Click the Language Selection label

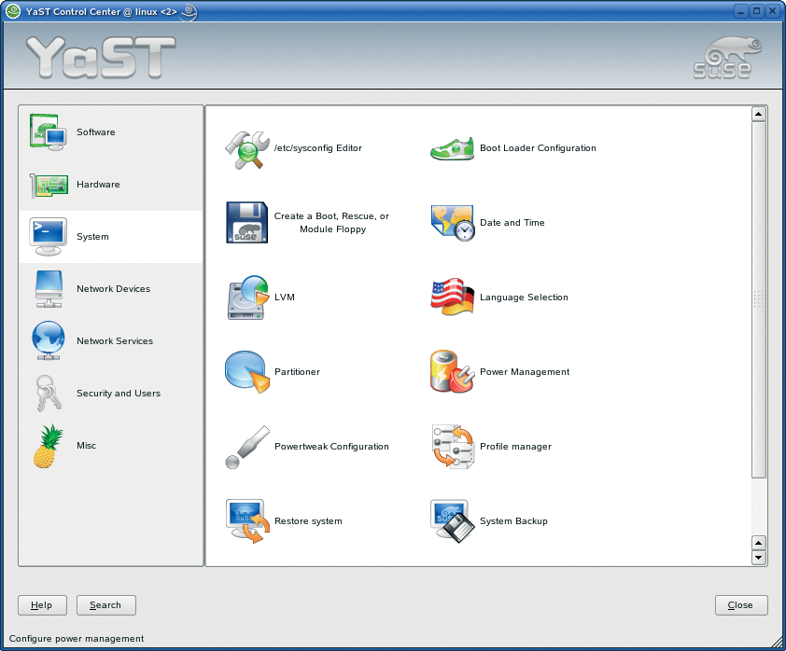(524, 298)
